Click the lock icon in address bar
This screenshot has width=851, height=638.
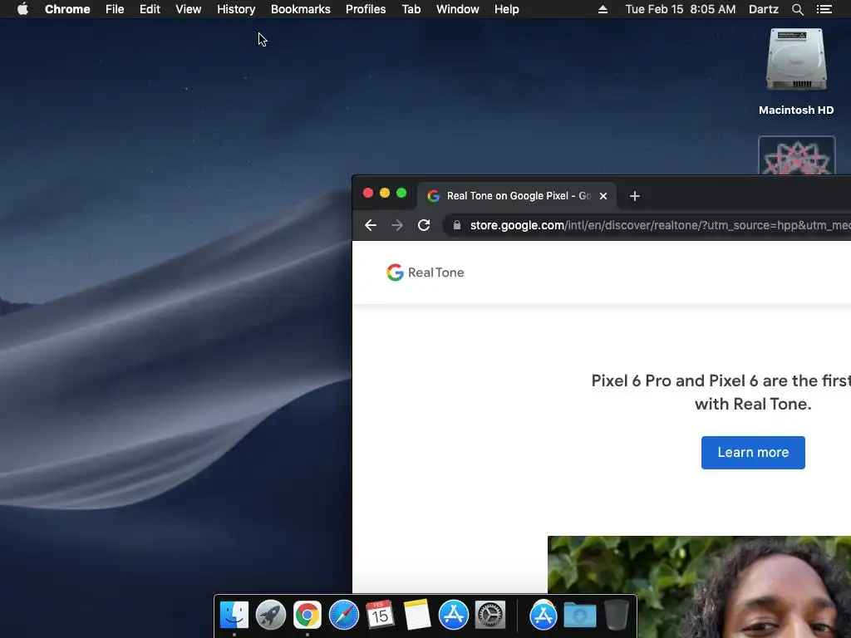[457, 225]
